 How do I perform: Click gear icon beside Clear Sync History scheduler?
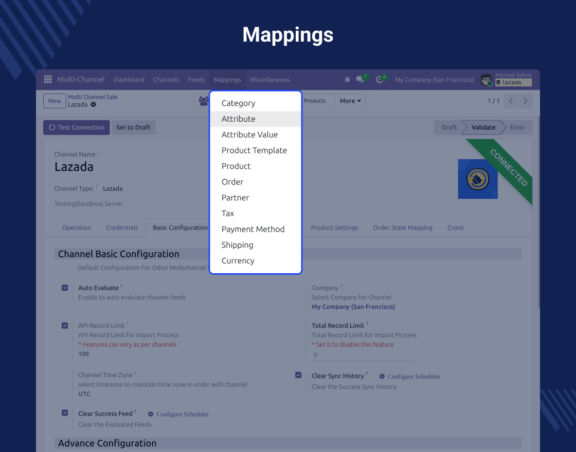pos(382,376)
